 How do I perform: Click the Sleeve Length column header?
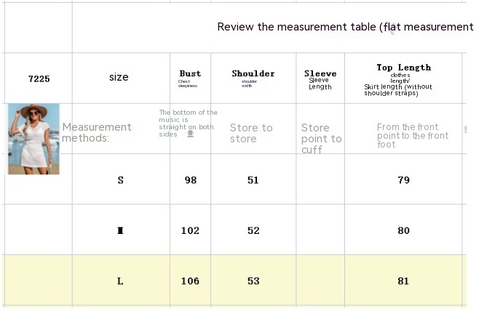(x=320, y=78)
